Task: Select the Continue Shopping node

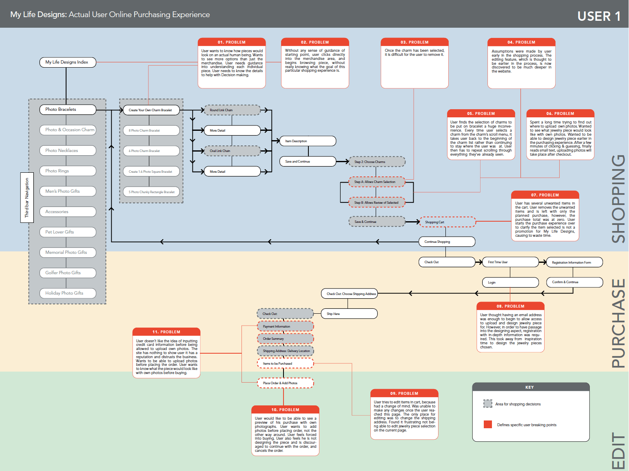Action: click(x=447, y=242)
